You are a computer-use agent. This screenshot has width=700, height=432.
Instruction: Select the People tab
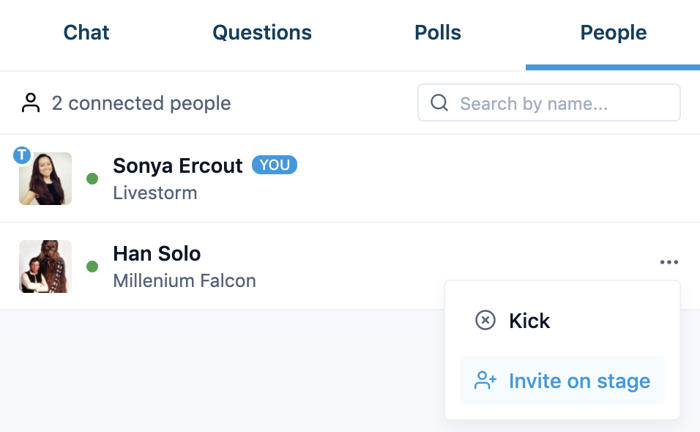click(x=613, y=32)
